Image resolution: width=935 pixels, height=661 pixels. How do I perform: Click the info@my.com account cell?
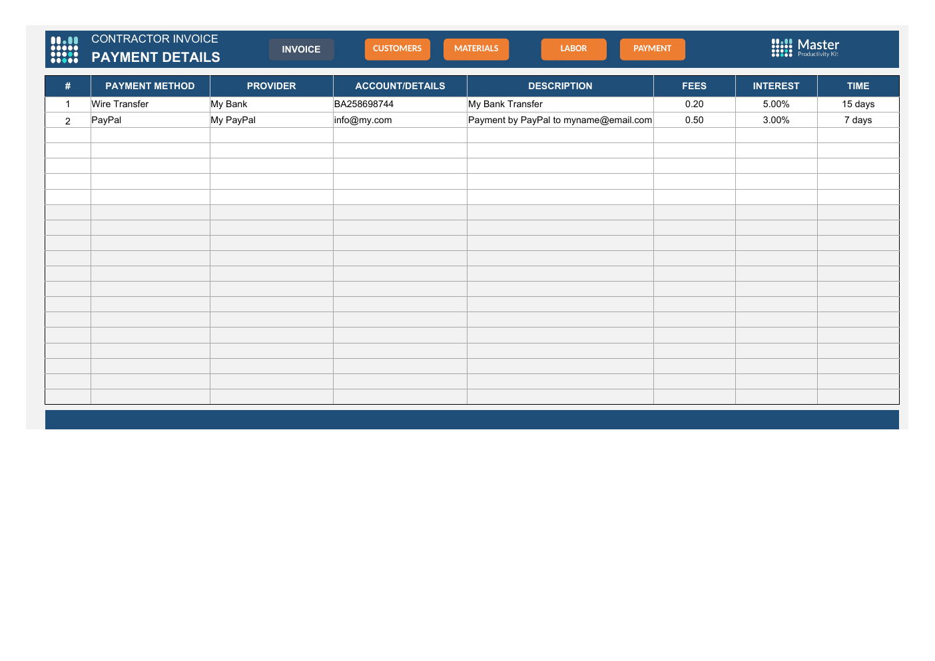point(400,120)
